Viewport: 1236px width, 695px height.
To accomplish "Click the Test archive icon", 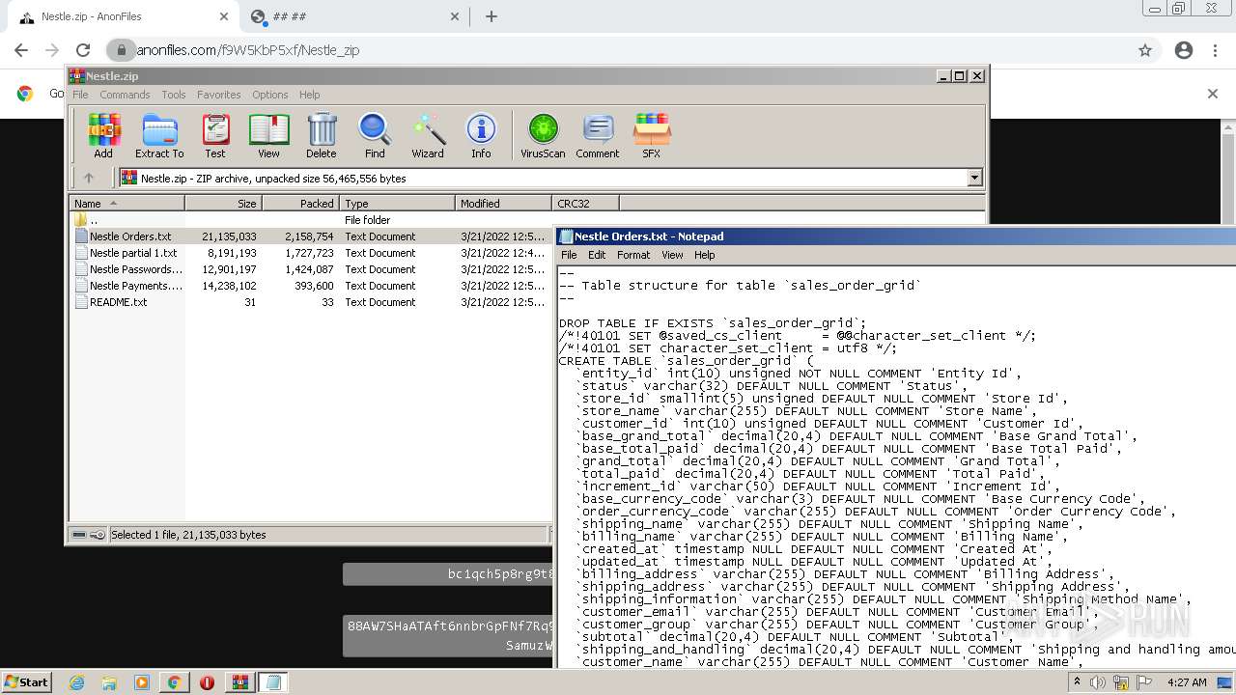I will coord(215,136).
